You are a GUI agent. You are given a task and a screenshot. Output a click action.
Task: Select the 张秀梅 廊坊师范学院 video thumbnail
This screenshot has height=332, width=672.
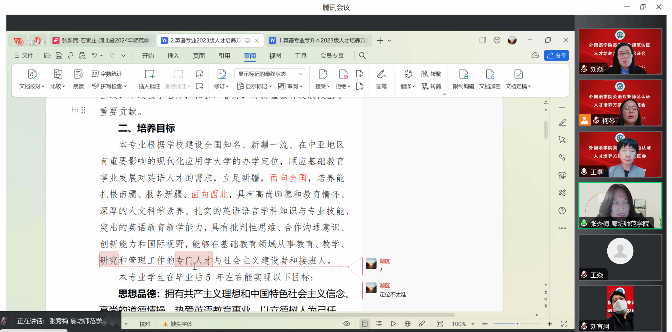pos(620,206)
